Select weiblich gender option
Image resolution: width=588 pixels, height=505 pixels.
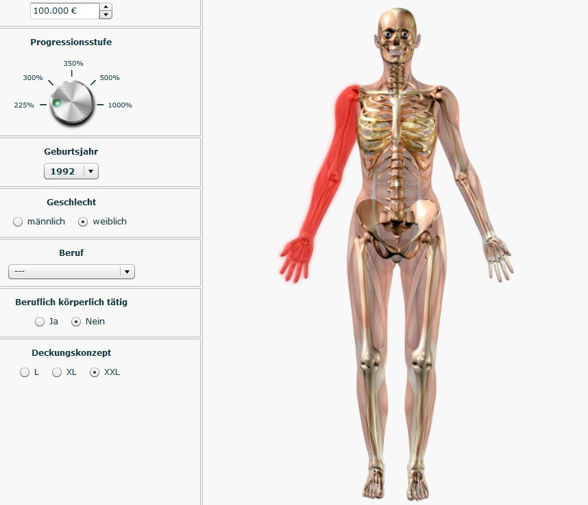coord(83,222)
